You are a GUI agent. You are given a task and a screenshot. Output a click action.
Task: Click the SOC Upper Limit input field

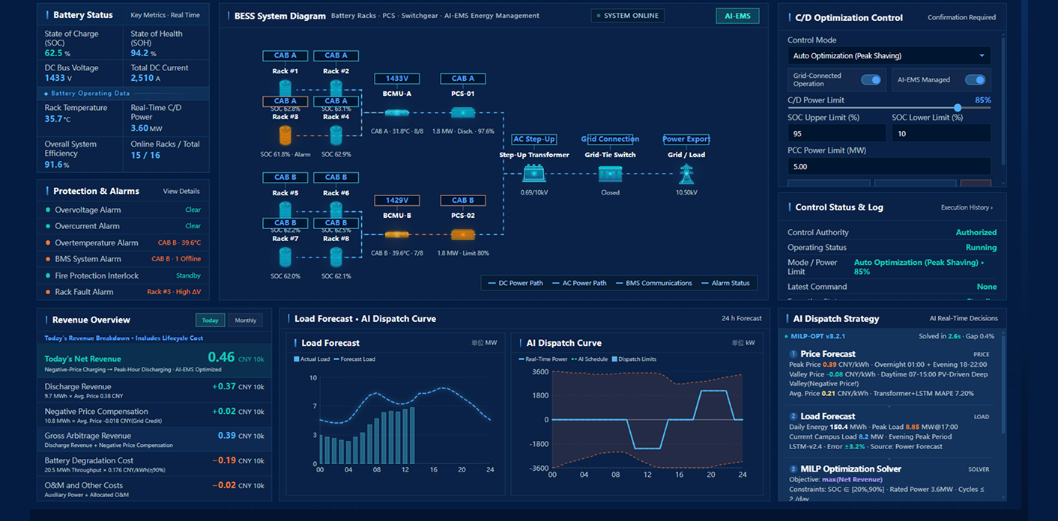837,133
